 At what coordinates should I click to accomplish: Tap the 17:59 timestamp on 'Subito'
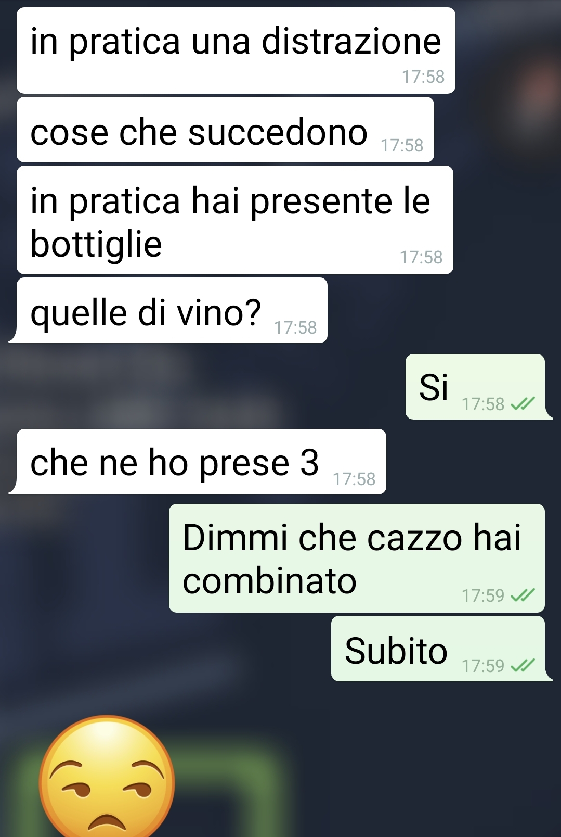coord(483,666)
